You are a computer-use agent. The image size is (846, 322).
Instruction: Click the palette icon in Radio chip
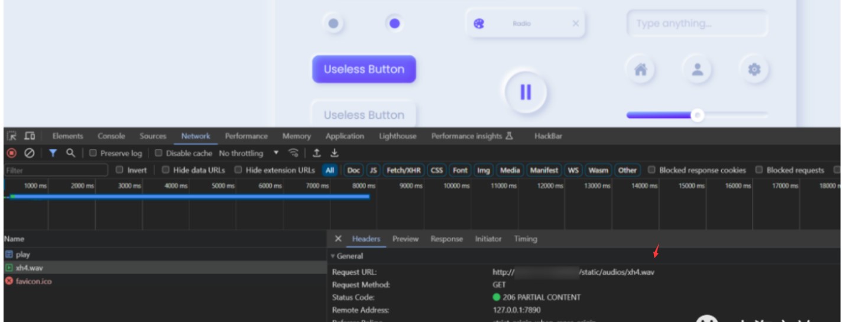tap(479, 24)
